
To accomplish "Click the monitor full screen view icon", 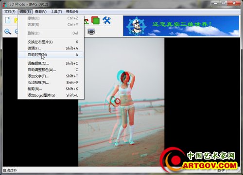I will click(91, 31).
